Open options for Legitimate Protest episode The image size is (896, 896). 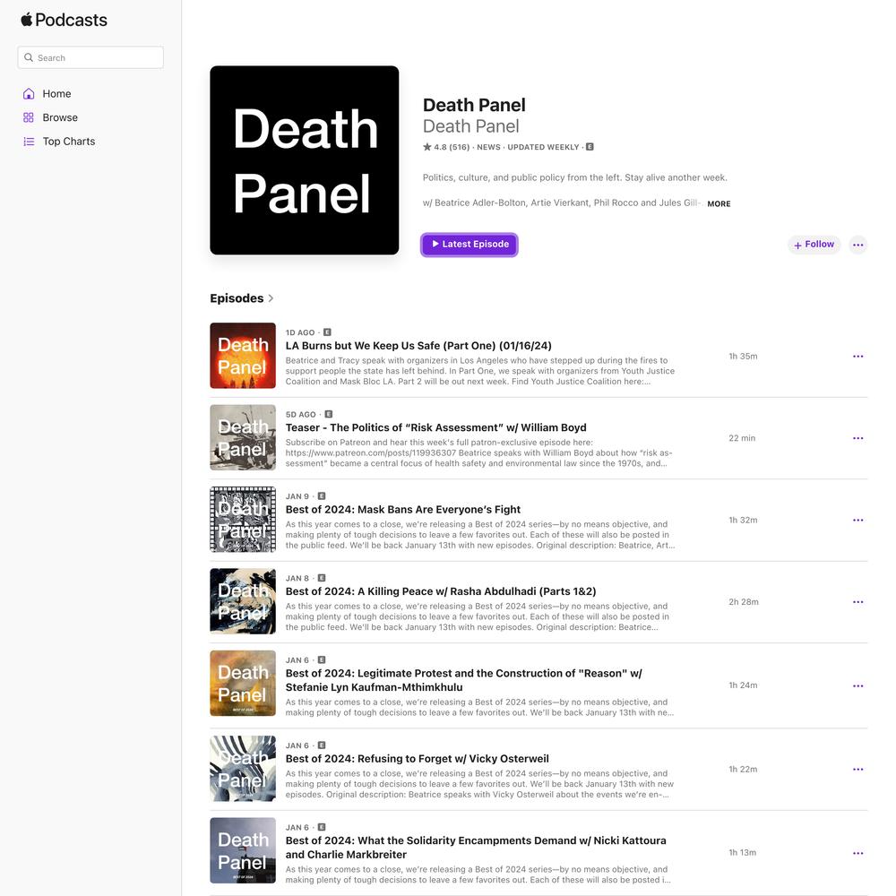pos(857,685)
